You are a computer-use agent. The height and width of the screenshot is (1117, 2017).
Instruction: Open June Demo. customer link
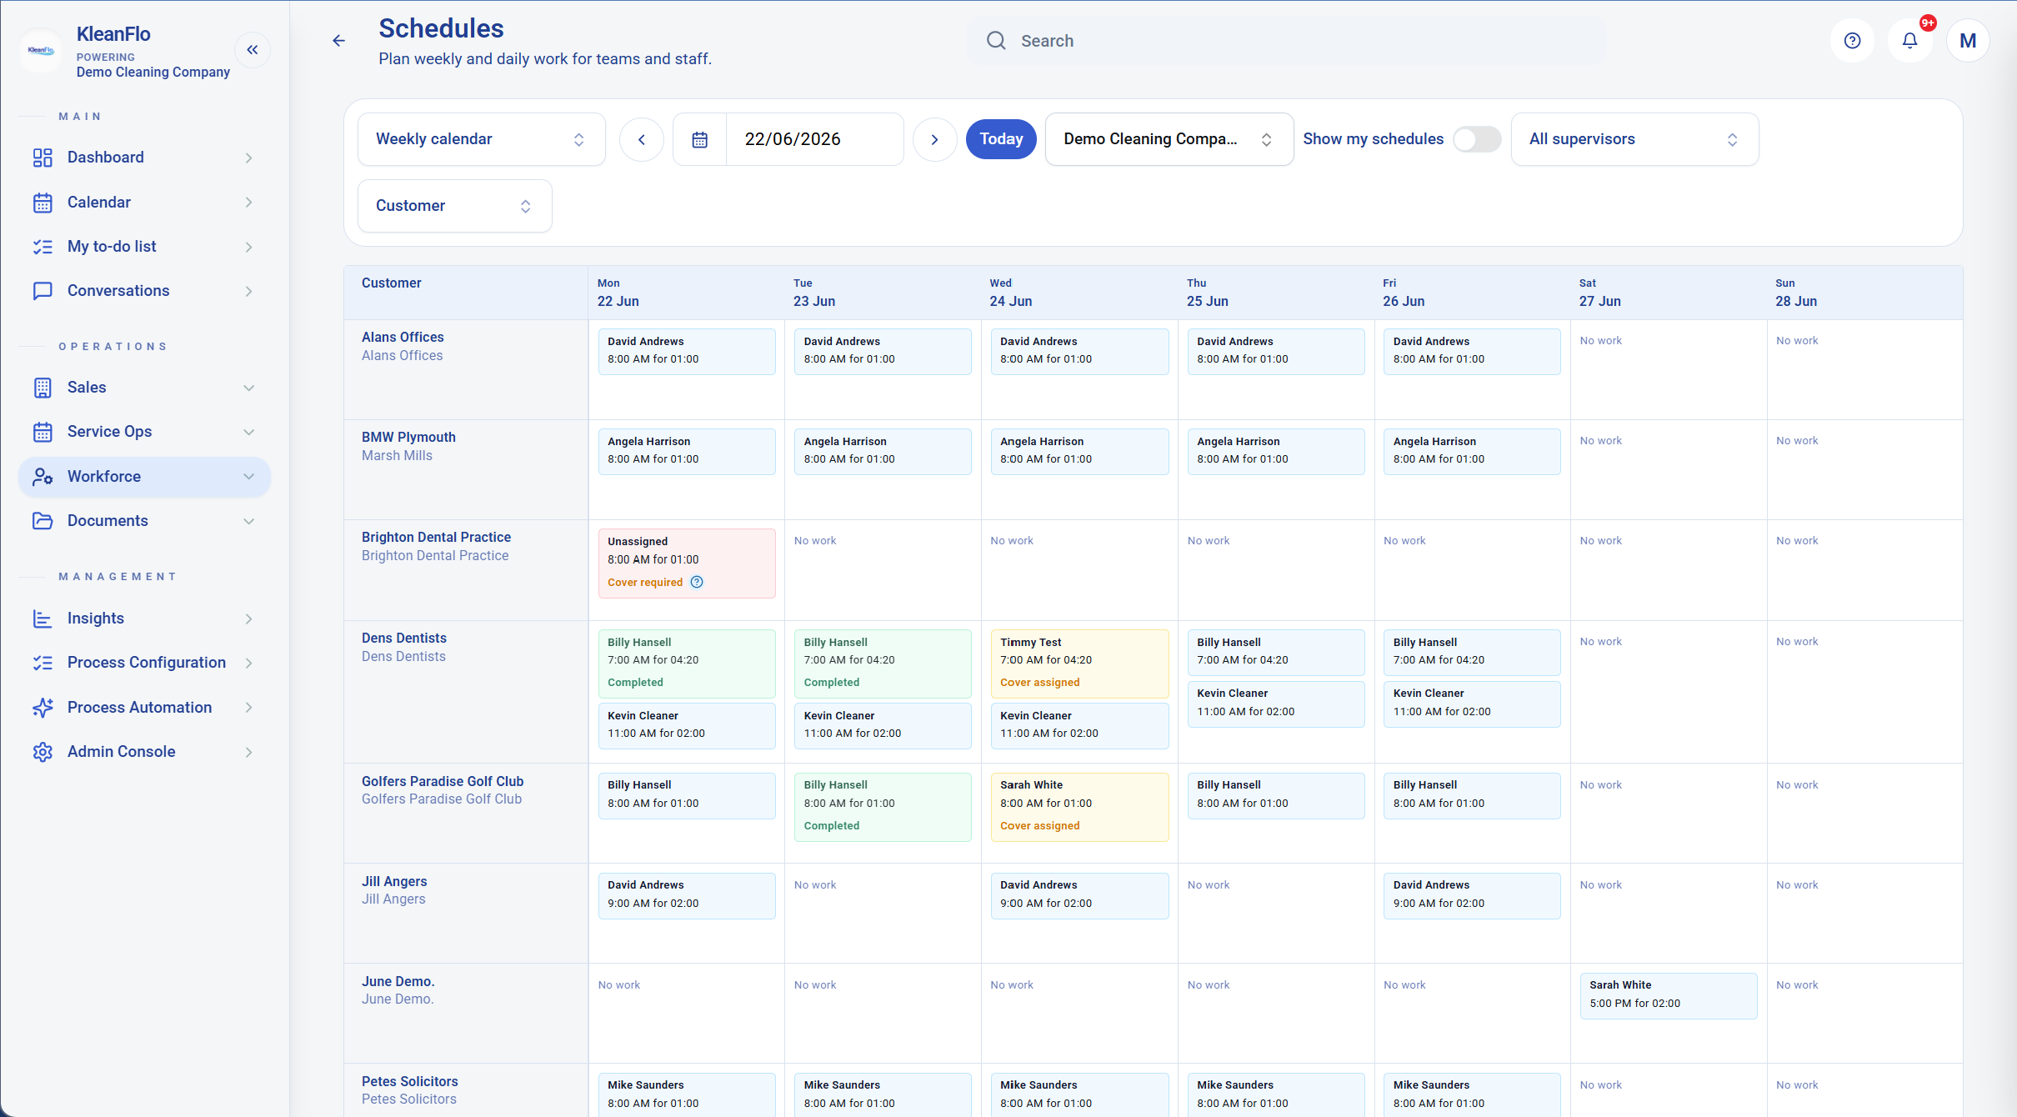pos(398,981)
